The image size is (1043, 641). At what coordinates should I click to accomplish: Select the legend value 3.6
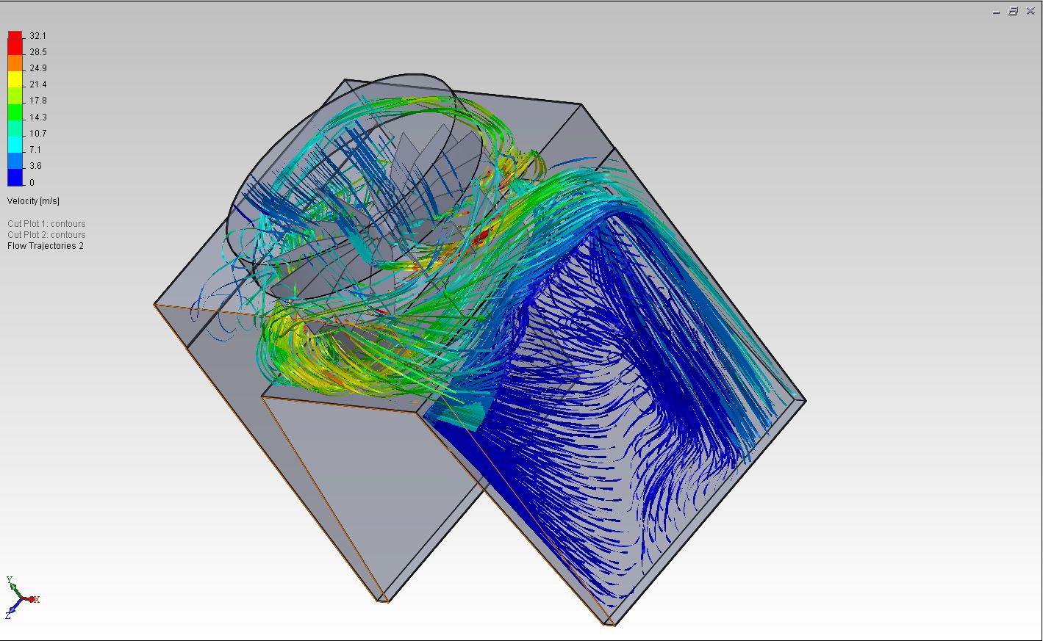35,166
